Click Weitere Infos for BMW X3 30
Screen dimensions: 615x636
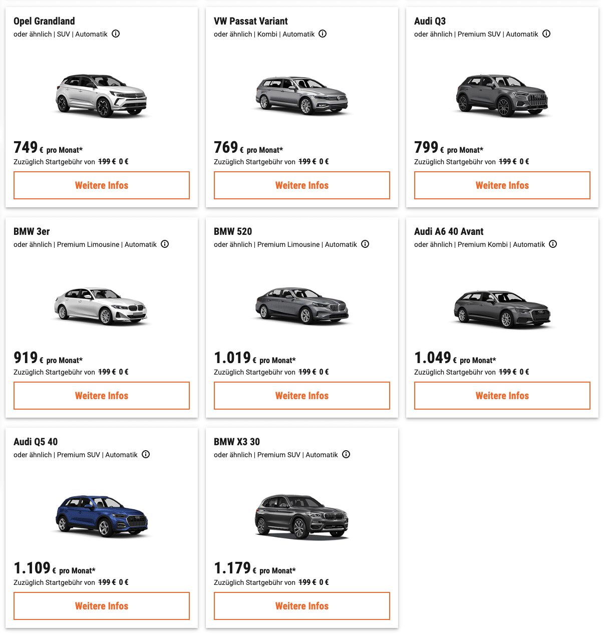click(x=302, y=606)
